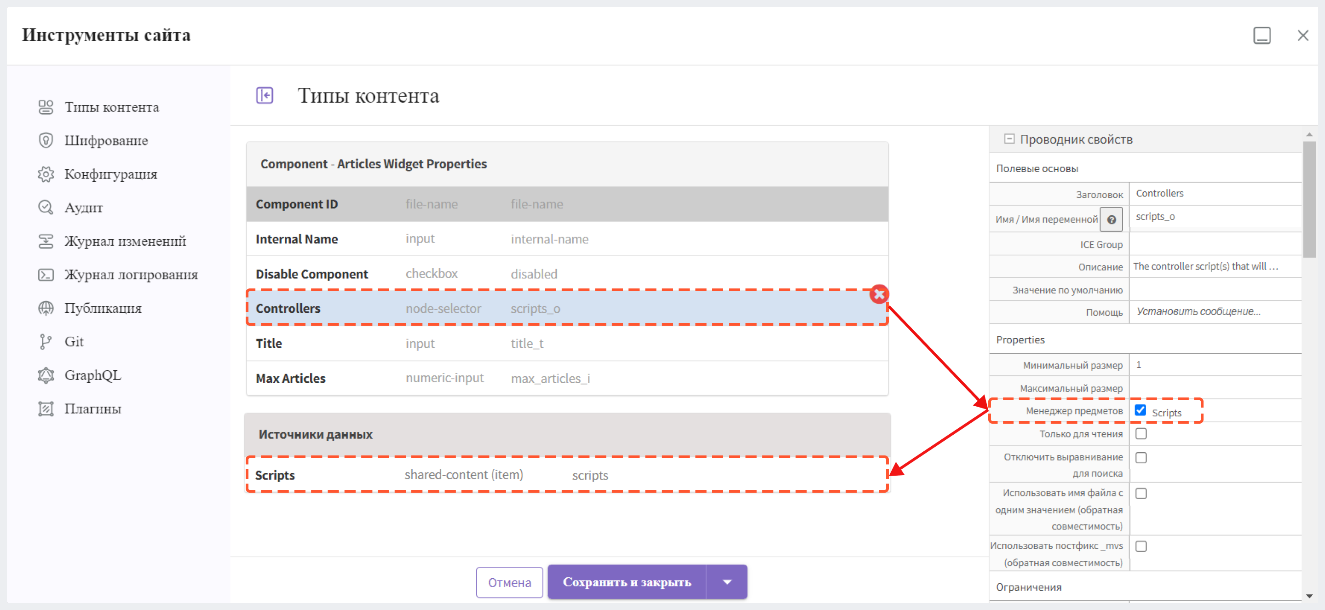
Task: Toggle the single-value file name checkbox
Action: coord(1141,493)
